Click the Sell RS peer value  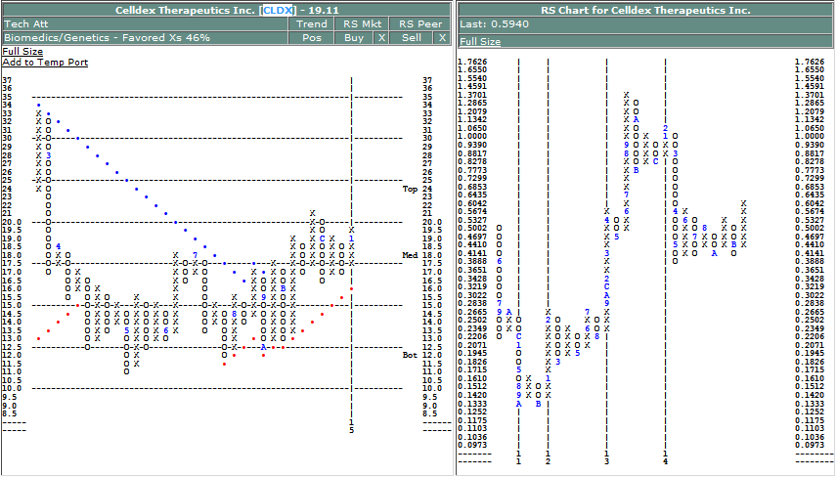click(x=411, y=38)
